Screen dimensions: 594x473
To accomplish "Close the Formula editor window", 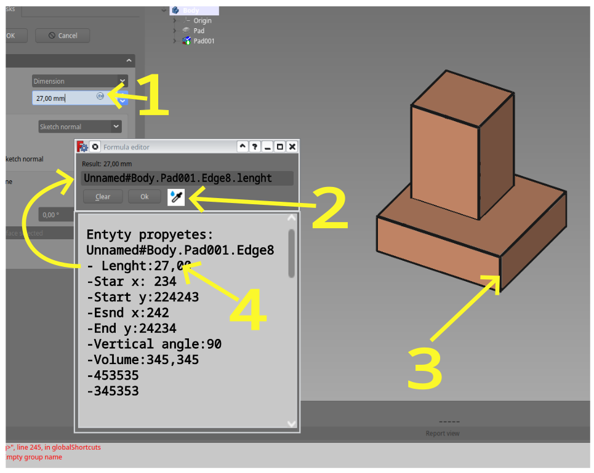I will point(292,146).
